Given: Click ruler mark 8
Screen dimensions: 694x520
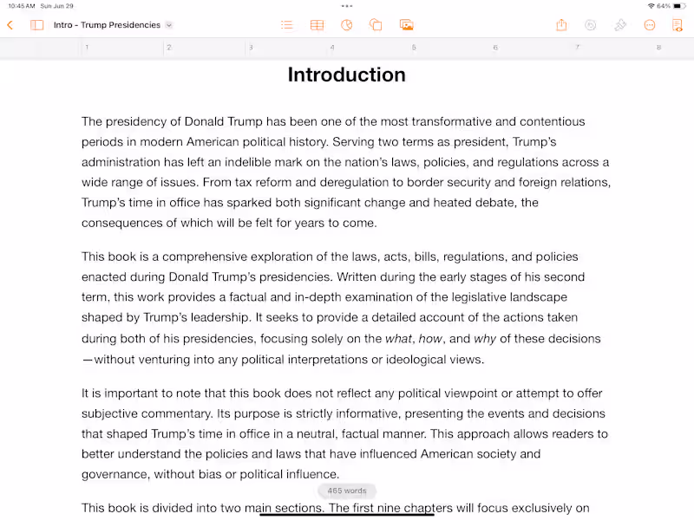Looking at the screenshot, I should point(658,48).
